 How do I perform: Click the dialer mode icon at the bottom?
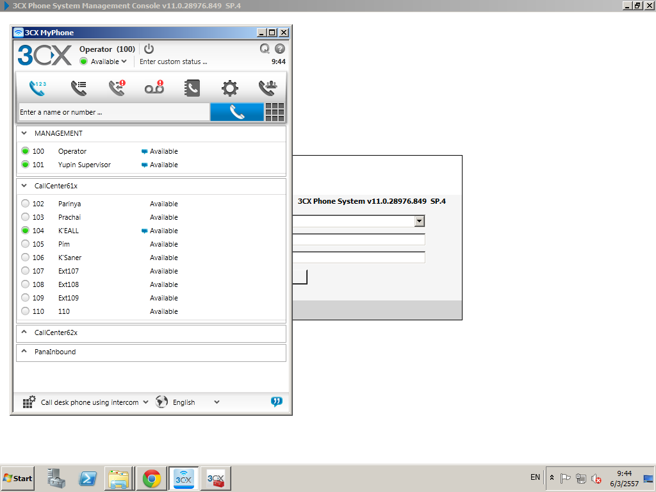point(29,402)
